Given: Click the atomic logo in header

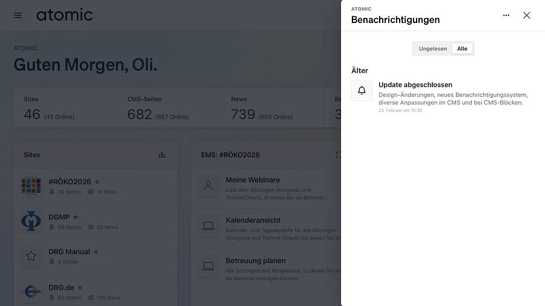Looking at the screenshot, I should (x=64, y=15).
